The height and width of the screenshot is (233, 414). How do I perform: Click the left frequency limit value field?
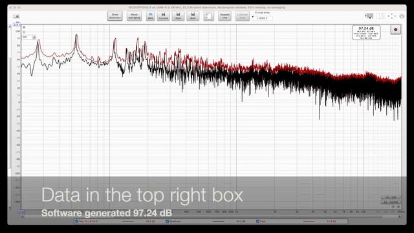(21, 212)
